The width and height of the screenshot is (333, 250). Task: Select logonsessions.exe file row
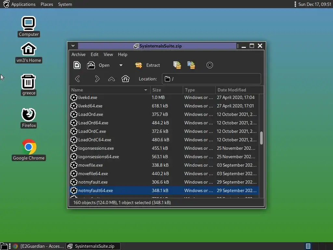tap(164, 148)
